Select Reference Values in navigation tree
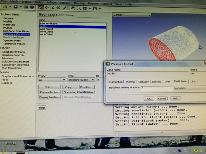Image resolution: width=206 pixels, height=154 pixels. point(14,44)
